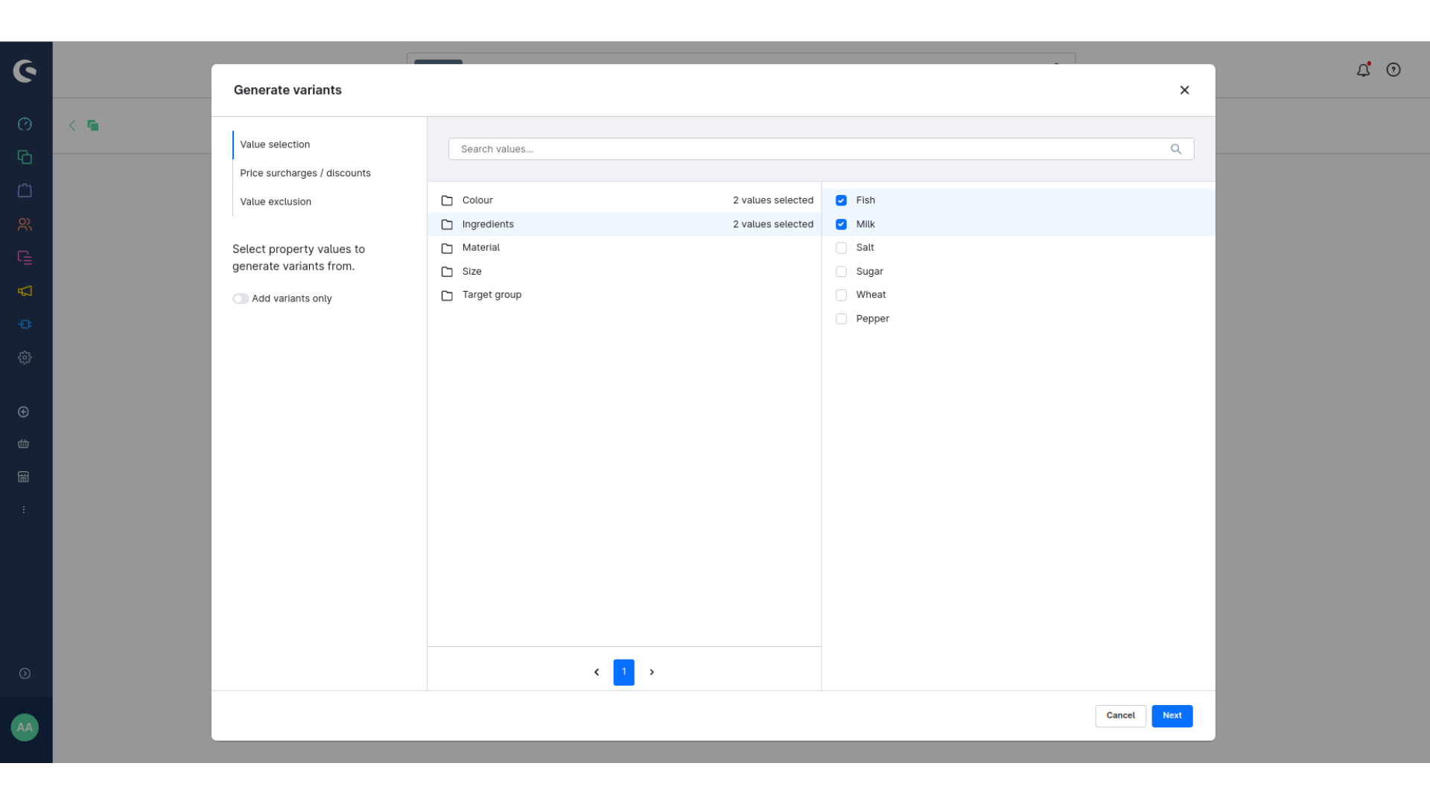Click the Cancel button
This screenshot has height=804, width=1430.
pyautogui.click(x=1120, y=715)
